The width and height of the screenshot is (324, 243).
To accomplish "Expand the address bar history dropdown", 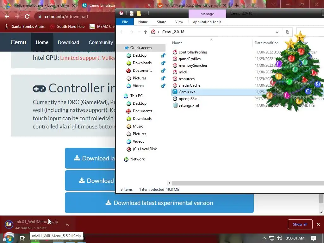I will (x=277, y=32).
